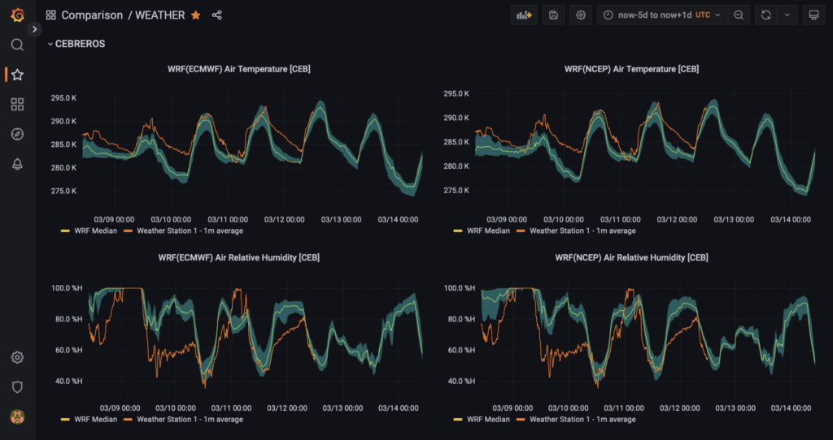Screen dimensions: 833x440
Task: Click 60.0 %H label in ECMWF Humidity chart
Action: pos(68,350)
